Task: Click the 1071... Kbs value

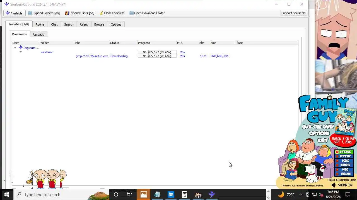Action: pyautogui.click(x=204, y=56)
